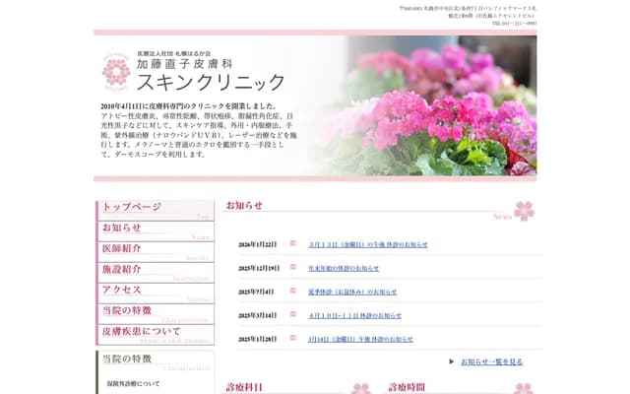Click the clinic flower logo icon
Screen dimensions: 630x394
tap(116, 72)
